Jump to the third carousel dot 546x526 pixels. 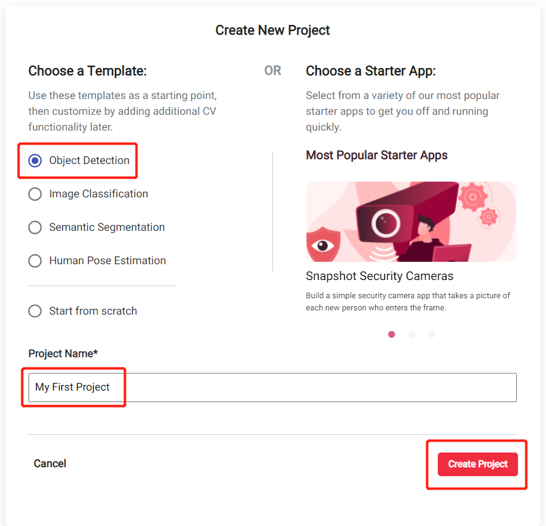tap(432, 334)
